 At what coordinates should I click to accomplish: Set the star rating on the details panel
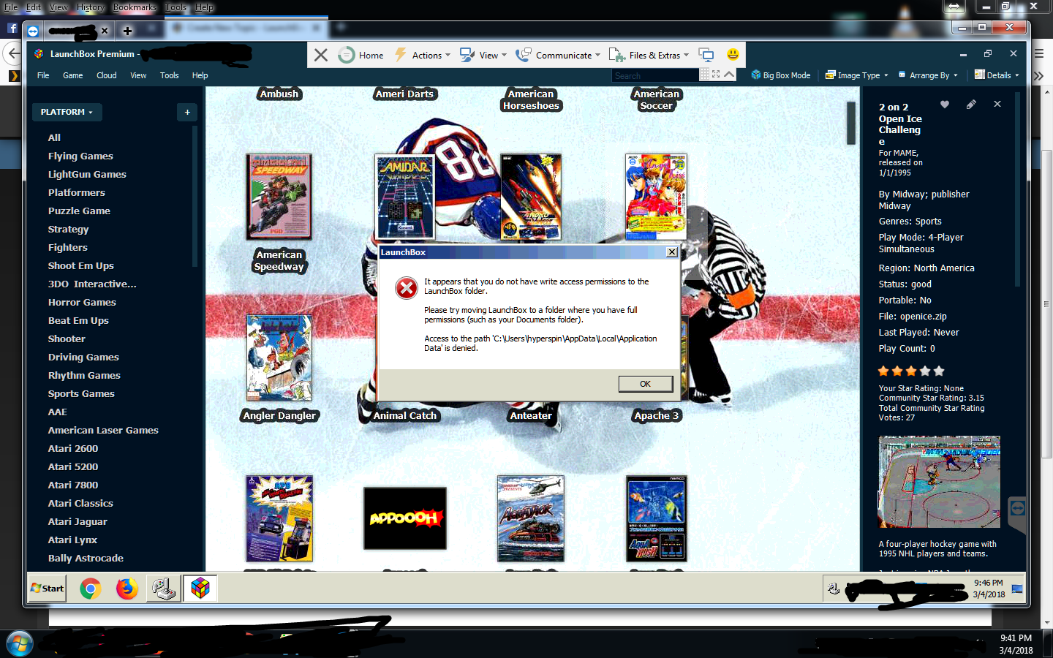pos(911,371)
